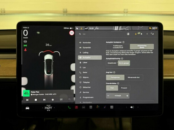This screenshot has width=174, height=130.
Task: Set speed to Nåværende fart
Action: (x=134, y=77)
